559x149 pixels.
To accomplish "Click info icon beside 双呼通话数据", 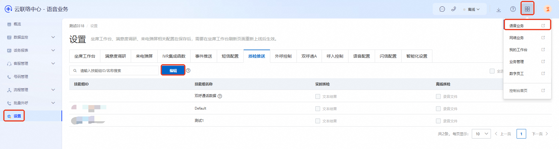I will tap(220, 96).
